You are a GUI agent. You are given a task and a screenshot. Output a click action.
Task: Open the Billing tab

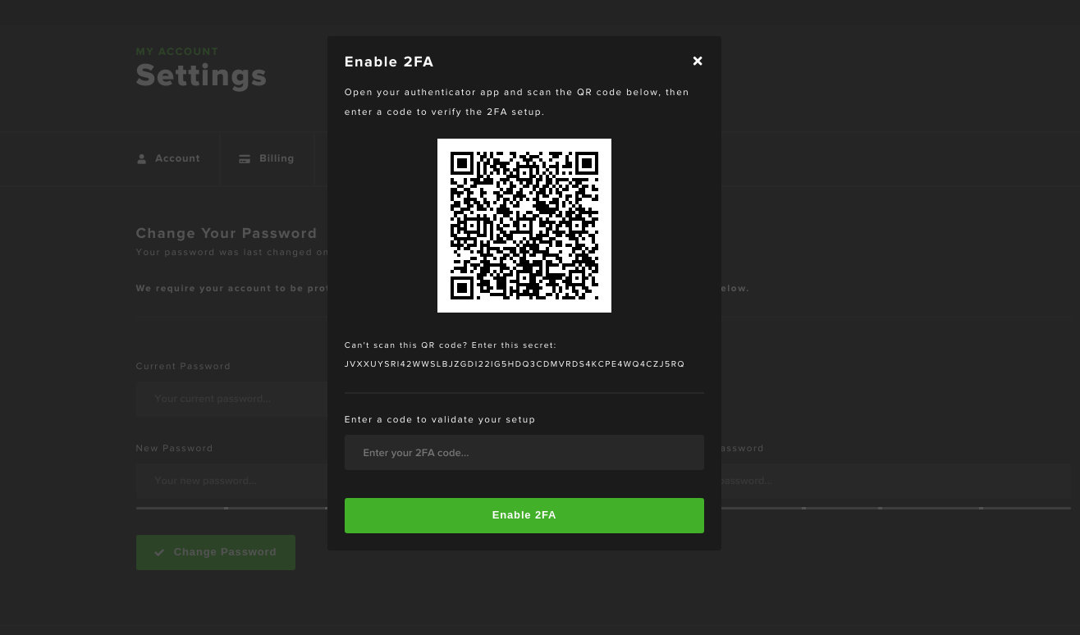point(267,158)
